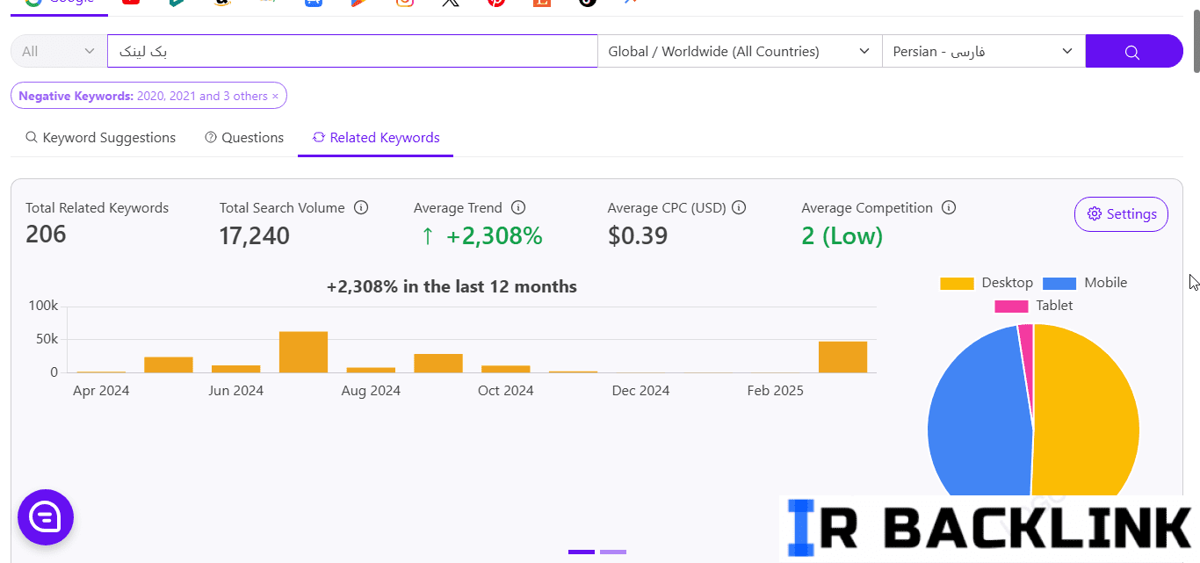
Task: Switch to the Keyword Suggestions tab
Action: coord(100,138)
